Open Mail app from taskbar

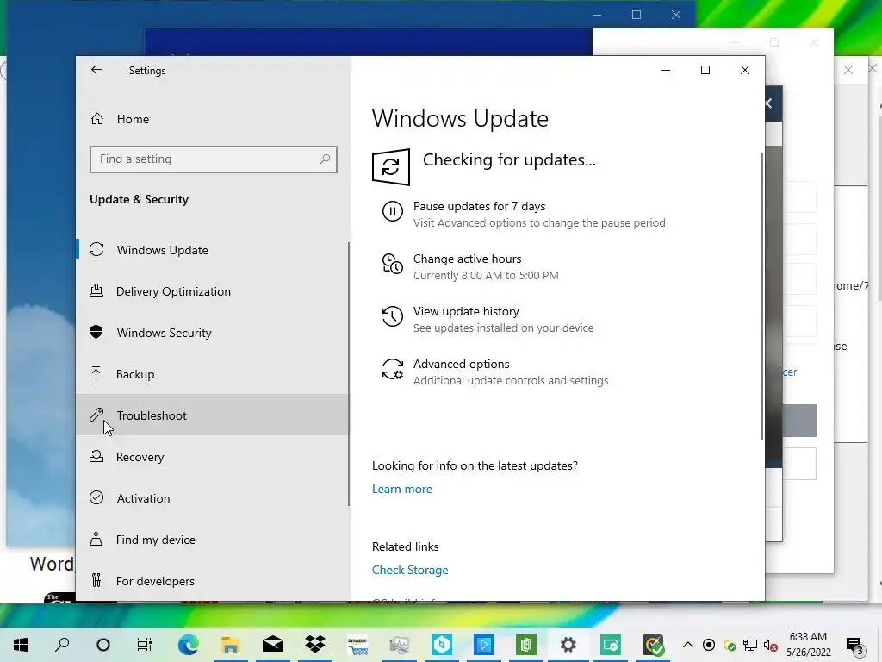point(273,645)
